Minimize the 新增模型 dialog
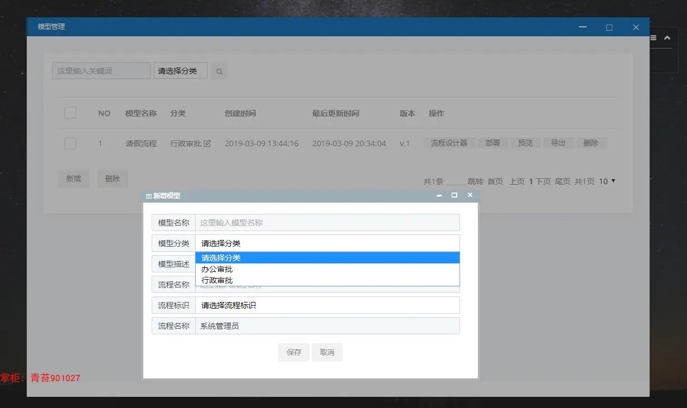687x408 pixels. coord(439,195)
